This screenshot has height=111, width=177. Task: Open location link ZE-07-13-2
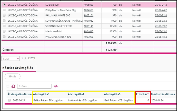[161, 31]
